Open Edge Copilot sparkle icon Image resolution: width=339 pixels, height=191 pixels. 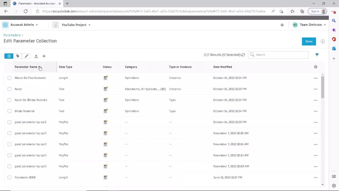[x=334, y=30]
